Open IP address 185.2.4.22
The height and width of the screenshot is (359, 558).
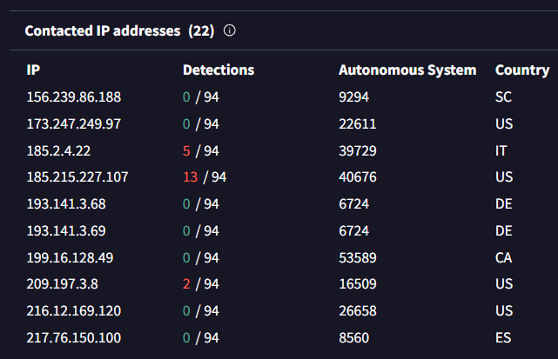tap(58, 151)
